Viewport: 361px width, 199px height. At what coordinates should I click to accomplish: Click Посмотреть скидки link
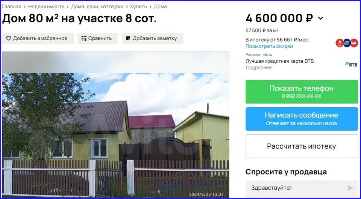point(269,46)
